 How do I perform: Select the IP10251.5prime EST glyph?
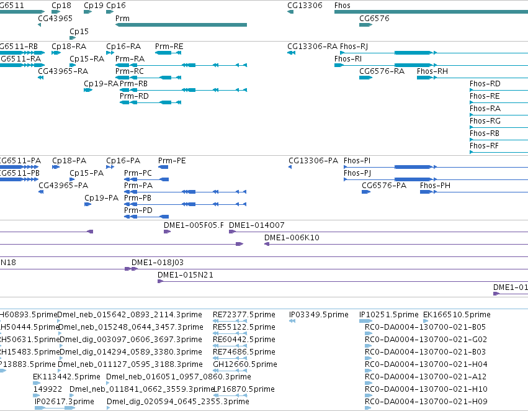pyautogui.click(x=365, y=321)
